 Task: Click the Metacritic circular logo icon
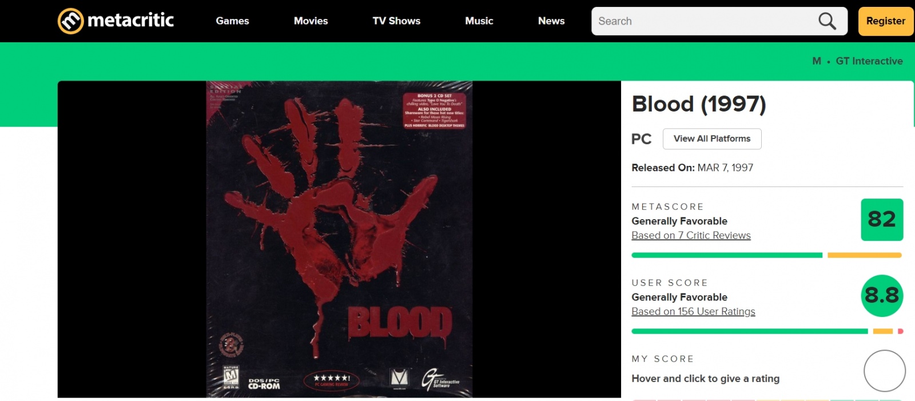pyautogui.click(x=71, y=21)
